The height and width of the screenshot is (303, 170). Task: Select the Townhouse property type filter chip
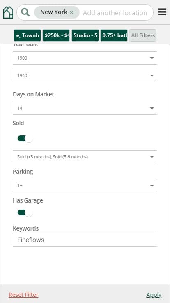28,35
